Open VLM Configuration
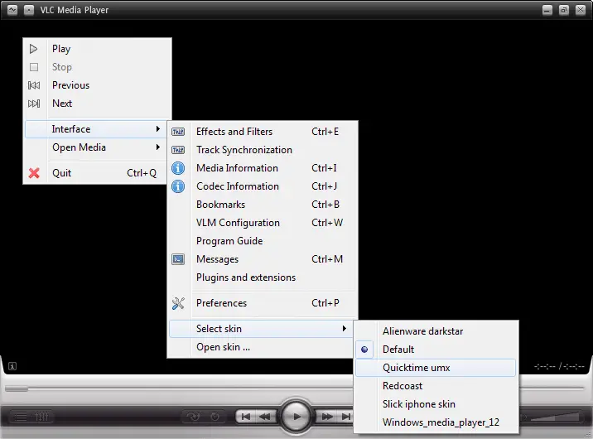This screenshot has height=439, width=593. tap(263, 223)
